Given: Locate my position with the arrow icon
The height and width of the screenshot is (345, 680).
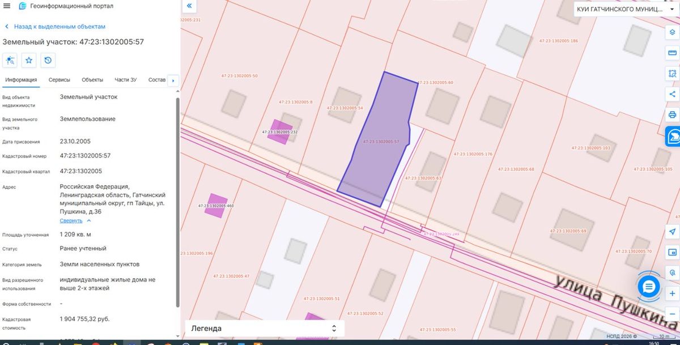Looking at the screenshot, I should click(x=673, y=232).
